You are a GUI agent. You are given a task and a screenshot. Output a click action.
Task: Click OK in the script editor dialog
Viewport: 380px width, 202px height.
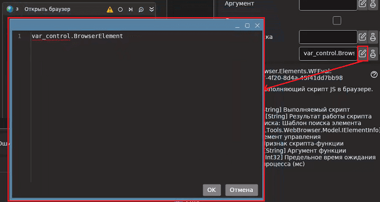click(x=212, y=190)
